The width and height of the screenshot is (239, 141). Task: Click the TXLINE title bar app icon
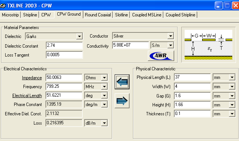[x=3, y=6]
